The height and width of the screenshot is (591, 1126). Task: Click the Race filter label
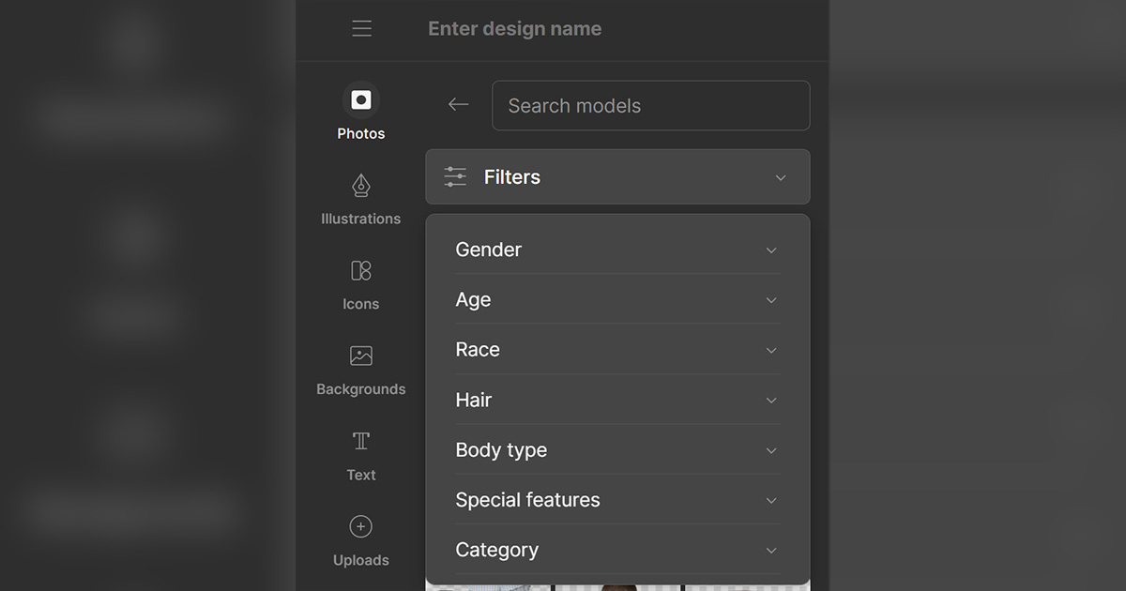coord(478,350)
